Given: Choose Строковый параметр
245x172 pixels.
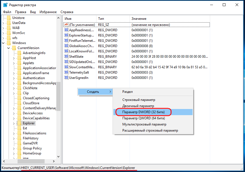Looking at the screenshot, I should click(x=153, y=100).
